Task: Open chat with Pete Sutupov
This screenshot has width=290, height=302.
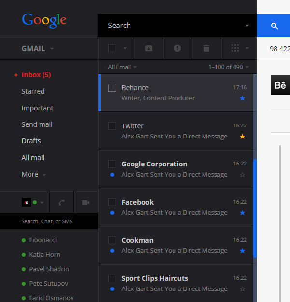Action: tap(49, 284)
